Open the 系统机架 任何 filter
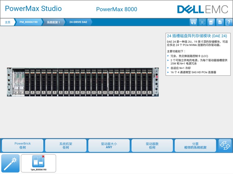The height and width of the screenshot is (174, 233). click(x=66, y=146)
